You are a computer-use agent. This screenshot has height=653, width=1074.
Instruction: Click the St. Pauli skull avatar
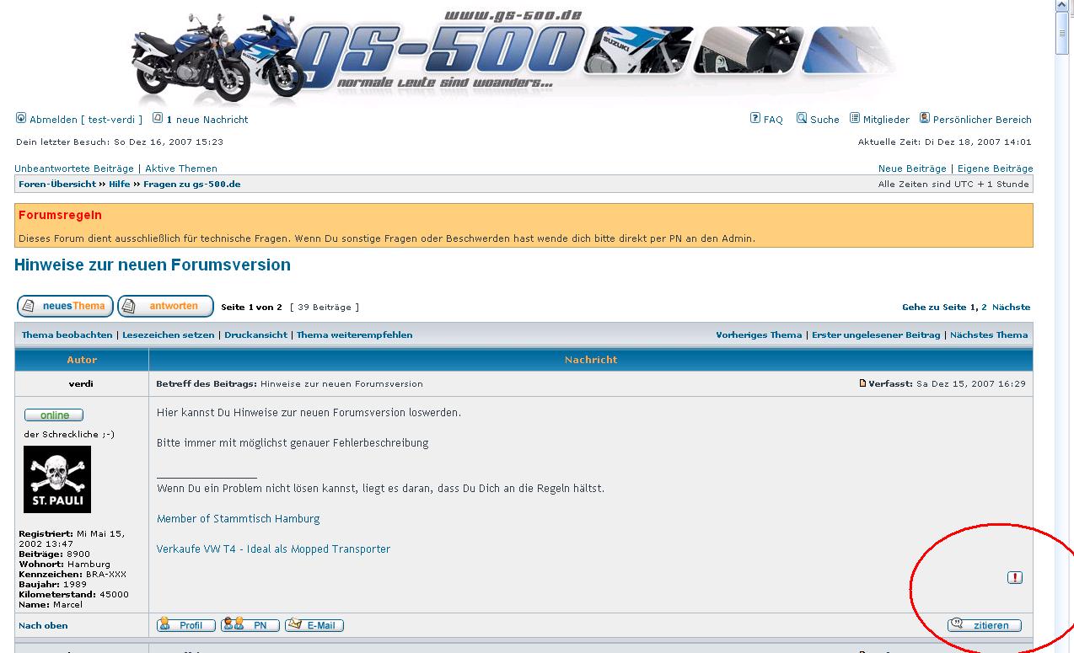tap(57, 479)
